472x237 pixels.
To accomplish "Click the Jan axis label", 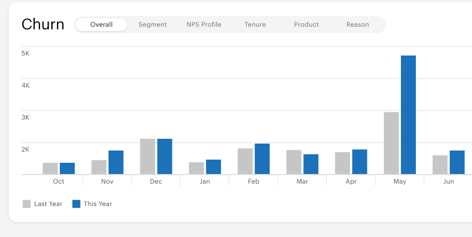I will pos(204,181).
